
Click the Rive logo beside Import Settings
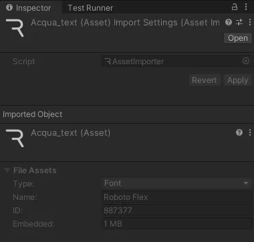(15, 28)
